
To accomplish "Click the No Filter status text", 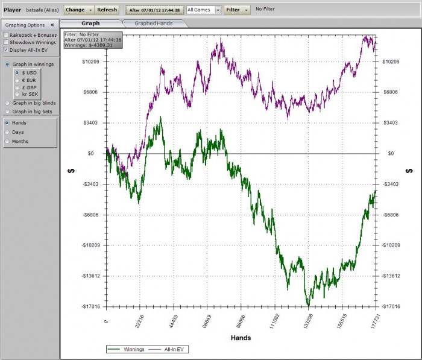I will click(265, 9).
